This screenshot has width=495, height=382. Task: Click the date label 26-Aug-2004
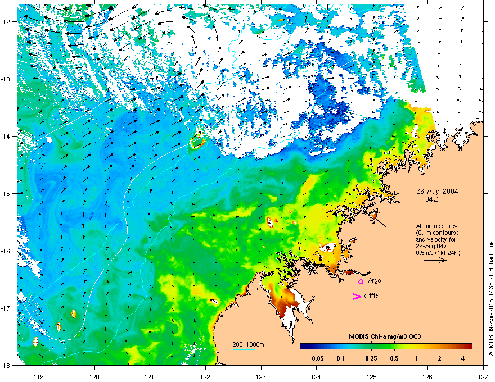[437, 192]
